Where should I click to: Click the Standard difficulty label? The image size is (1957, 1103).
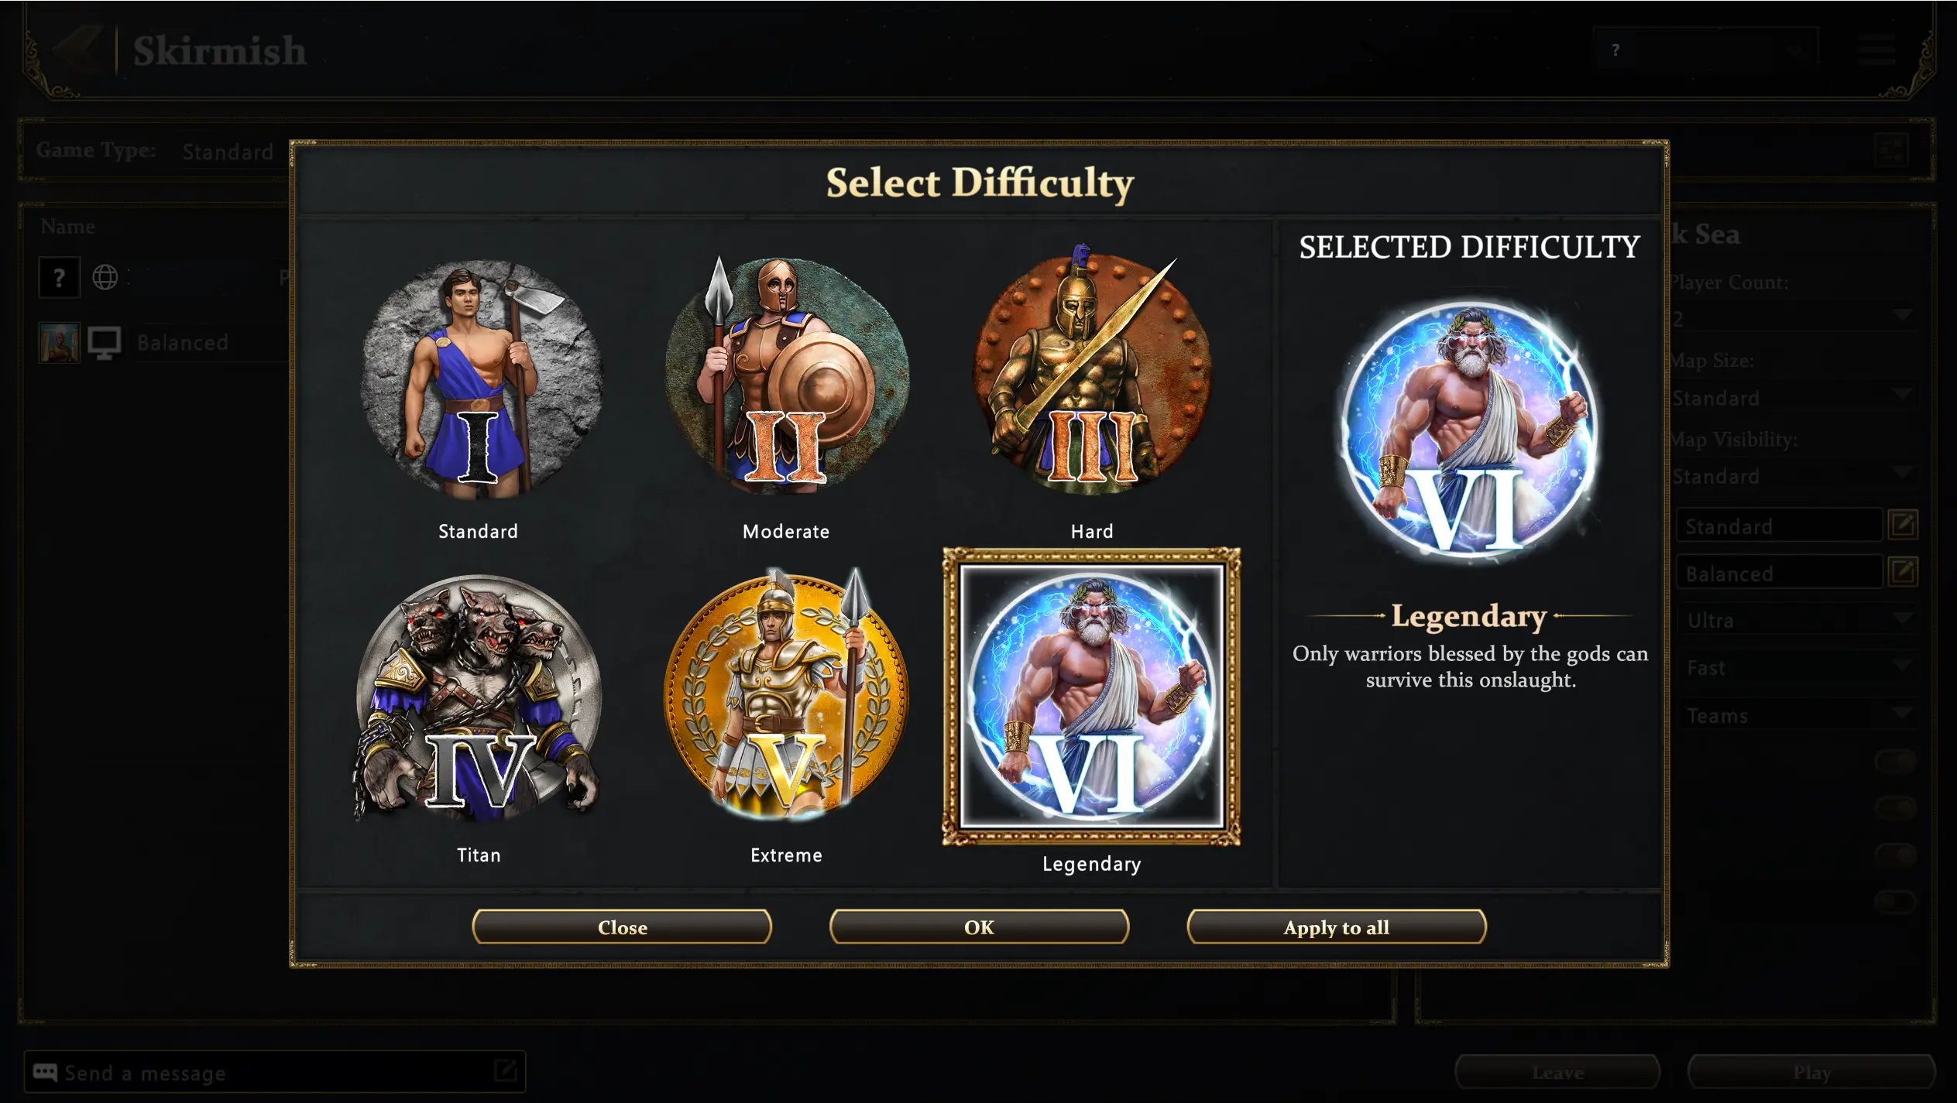click(478, 531)
